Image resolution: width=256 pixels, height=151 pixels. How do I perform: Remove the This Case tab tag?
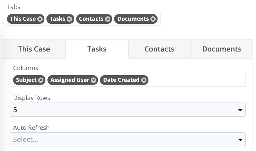[x=40, y=19]
